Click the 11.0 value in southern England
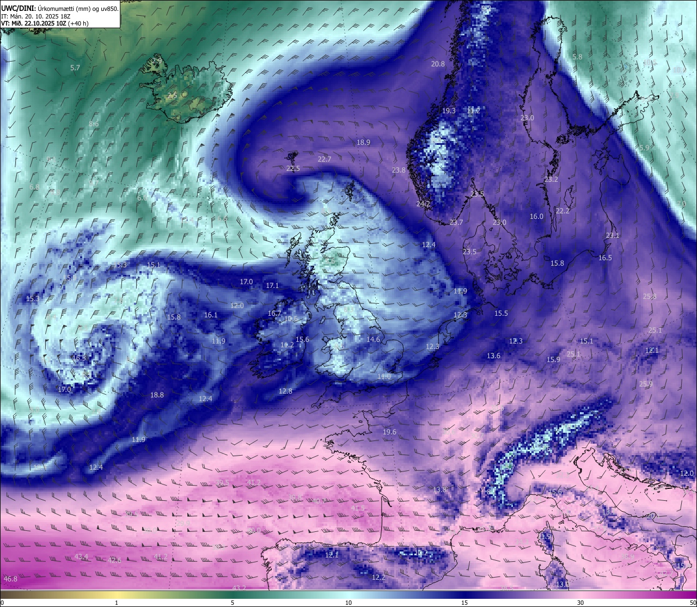Screen dimensions: 697x607 pyautogui.click(x=384, y=376)
